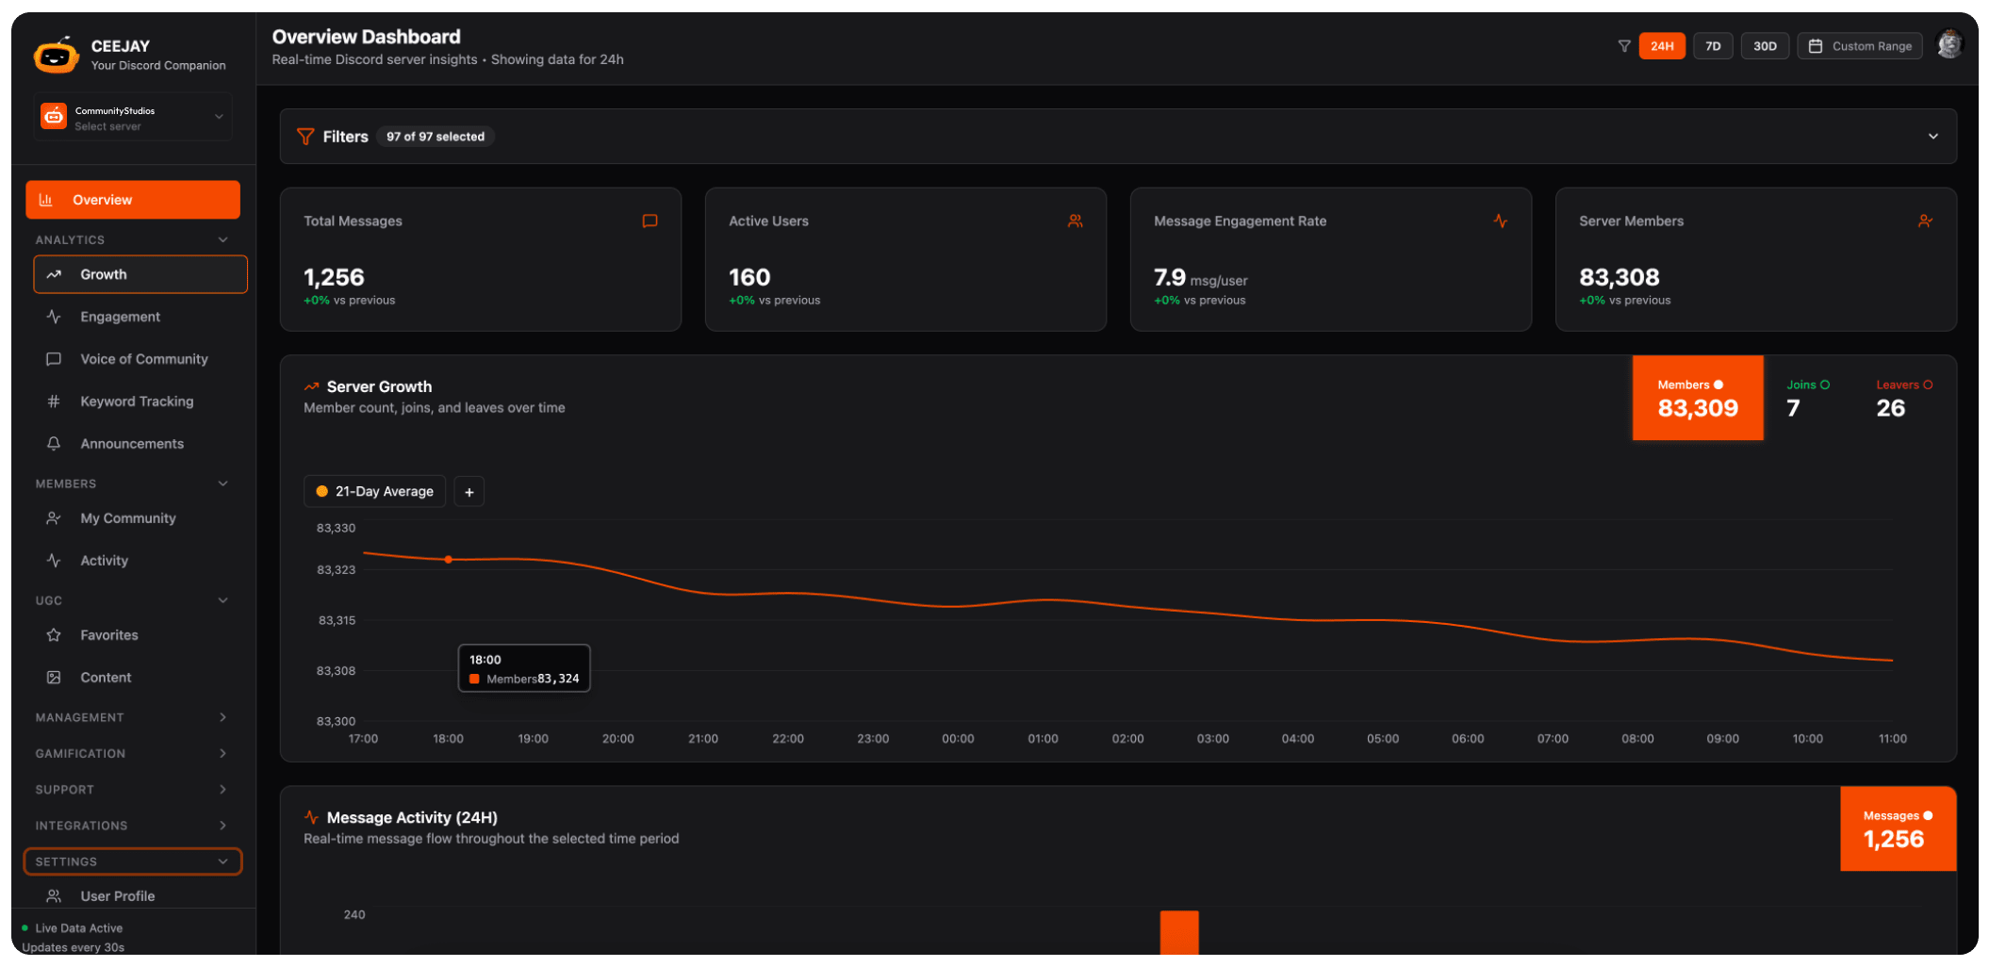Collapse the SETTINGS section

133,861
